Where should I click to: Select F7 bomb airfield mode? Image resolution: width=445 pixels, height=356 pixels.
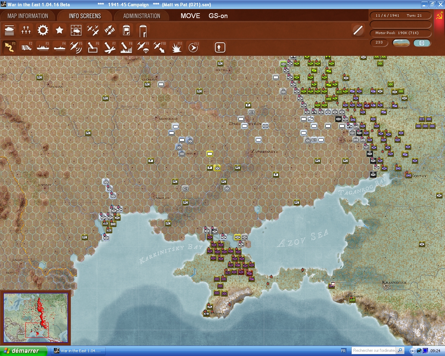click(110, 47)
